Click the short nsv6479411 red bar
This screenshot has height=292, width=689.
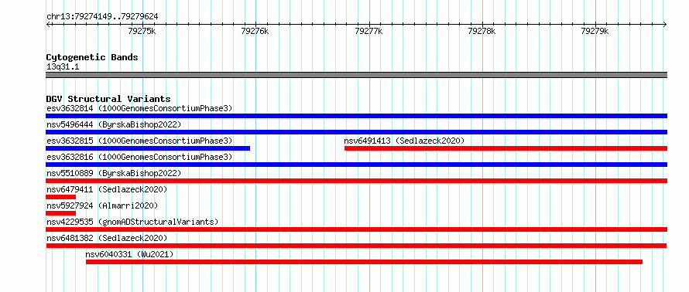pos(60,197)
